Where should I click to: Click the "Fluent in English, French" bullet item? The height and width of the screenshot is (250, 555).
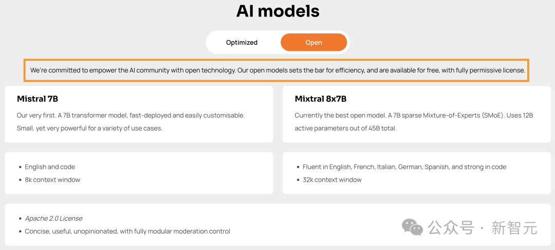404,167
